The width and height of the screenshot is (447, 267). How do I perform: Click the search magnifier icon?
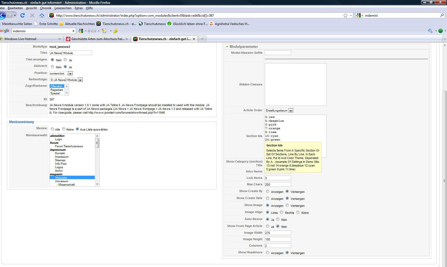pos(442,15)
